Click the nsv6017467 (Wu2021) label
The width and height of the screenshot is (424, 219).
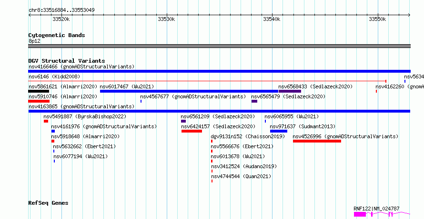[x=127, y=86]
